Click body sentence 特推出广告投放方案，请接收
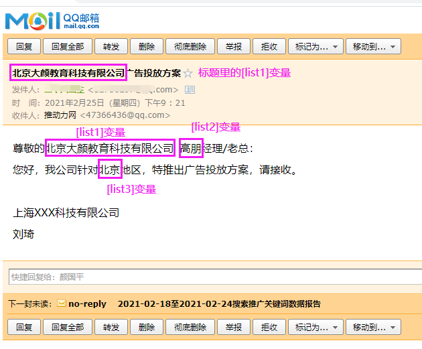This screenshot has height=349, width=422. tap(224, 169)
